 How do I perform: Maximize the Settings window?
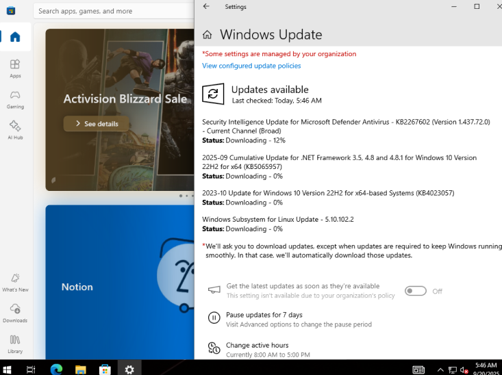[x=477, y=6]
